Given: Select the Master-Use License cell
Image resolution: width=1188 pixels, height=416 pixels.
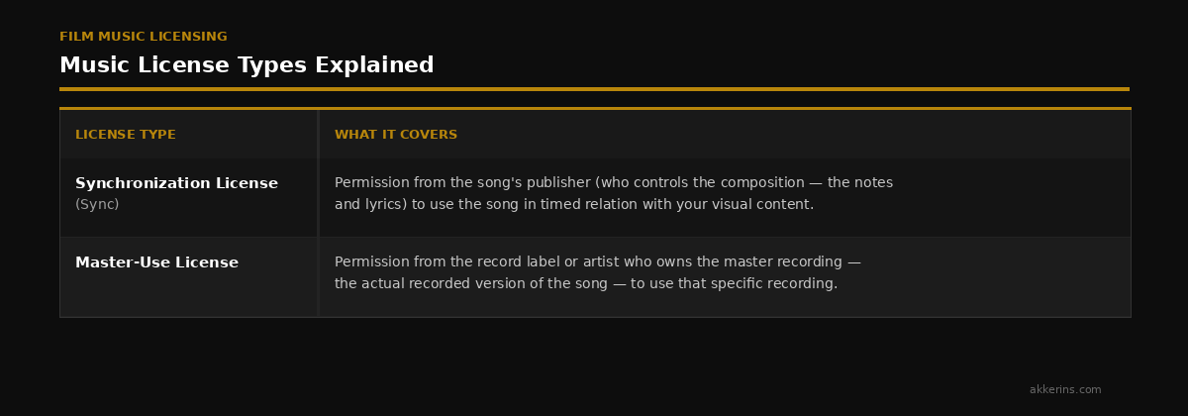Looking at the screenshot, I should pos(188,276).
